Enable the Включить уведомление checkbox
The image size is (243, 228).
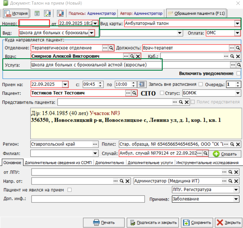click(238, 74)
